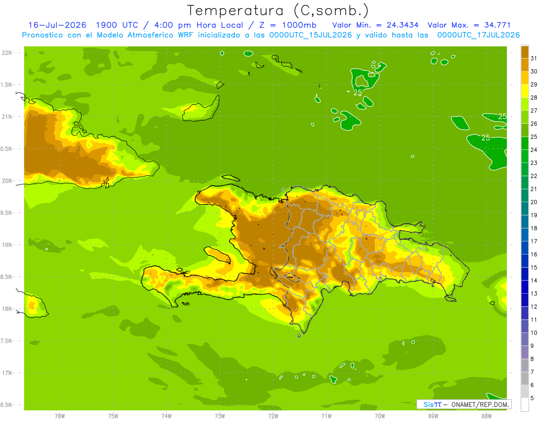This screenshot has height=422, width=546.
Task: Click the white colorbar swatch below the 5 label
Action: 525,405
